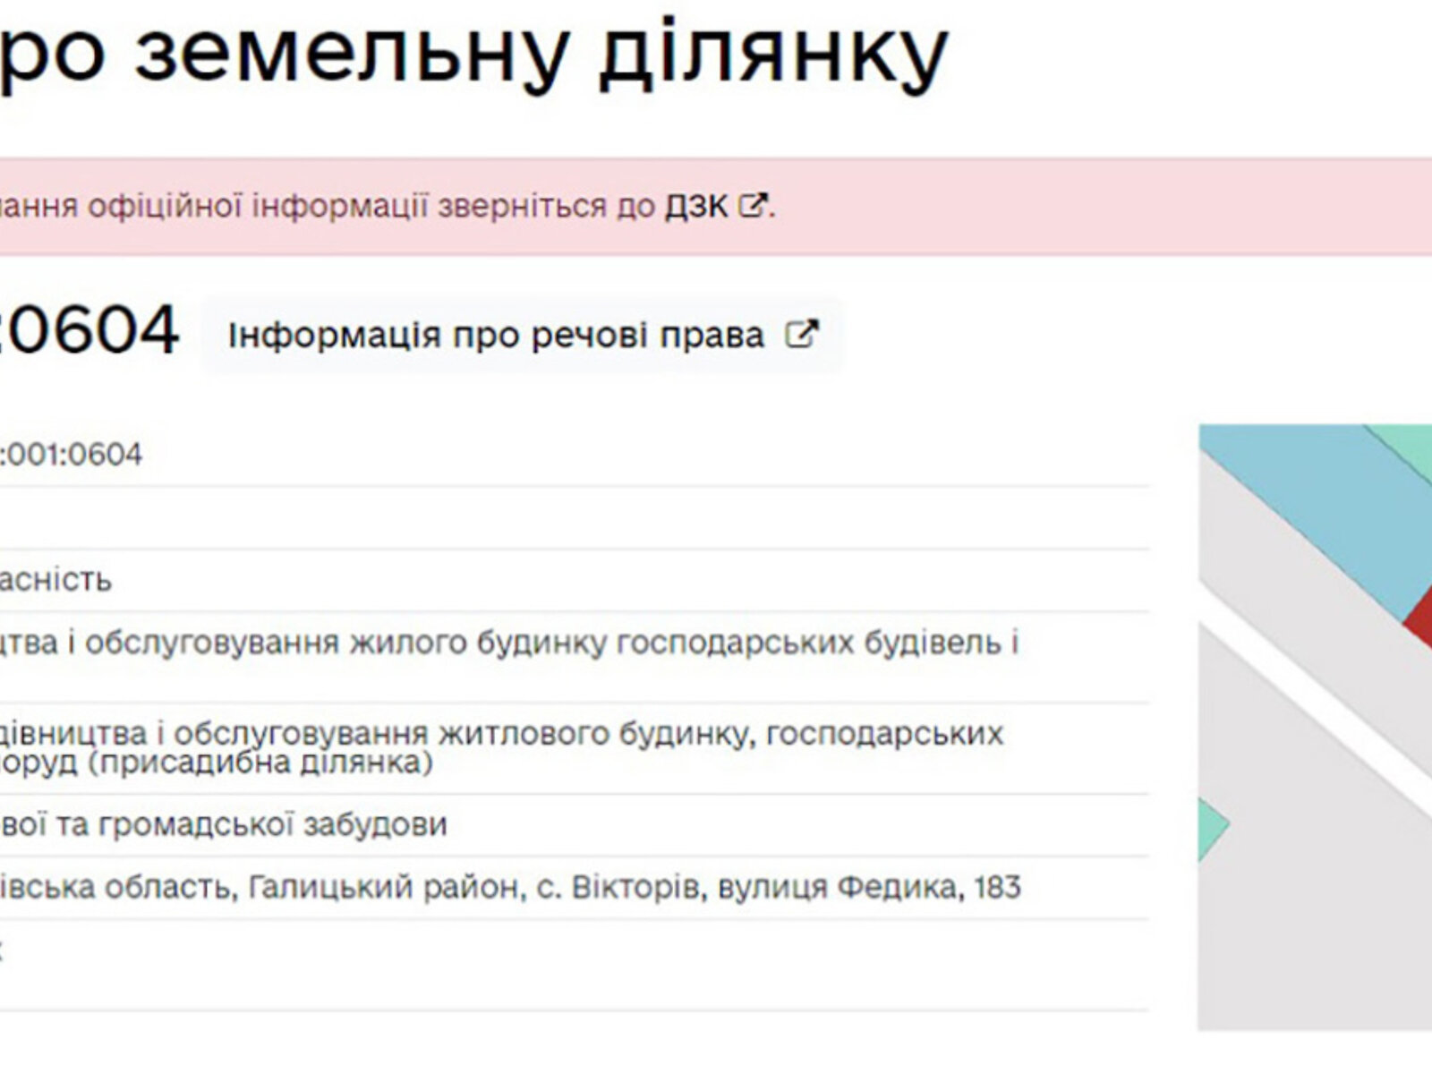Click the red parcel on the map
The image size is (1432, 1074).
coord(1421,618)
